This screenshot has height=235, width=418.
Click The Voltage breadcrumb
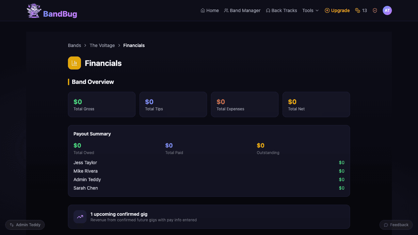click(x=102, y=45)
